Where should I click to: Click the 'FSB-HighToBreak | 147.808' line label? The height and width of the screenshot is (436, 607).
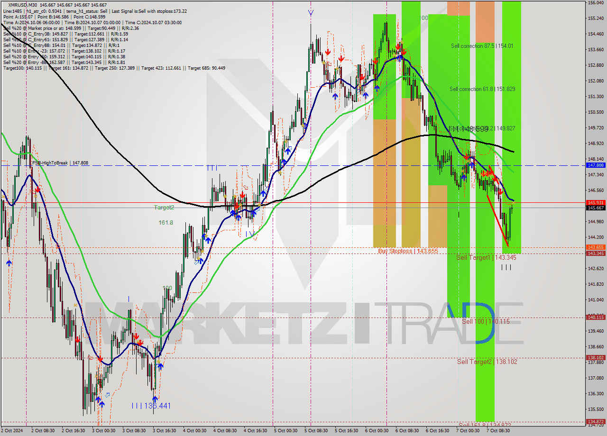click(60, 163)
